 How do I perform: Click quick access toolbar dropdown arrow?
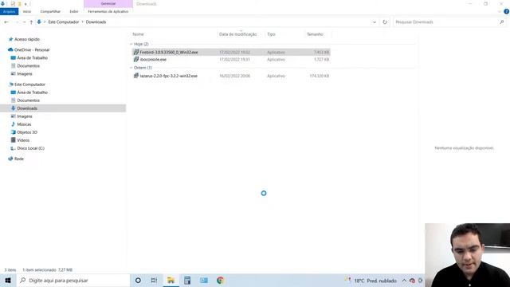[x=25, y=4]
